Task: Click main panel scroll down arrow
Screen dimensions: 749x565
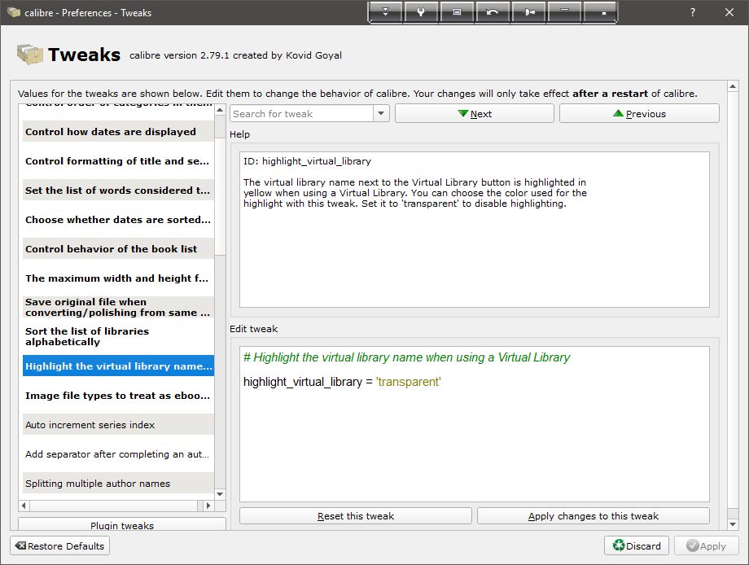Action: click(732, 524)
